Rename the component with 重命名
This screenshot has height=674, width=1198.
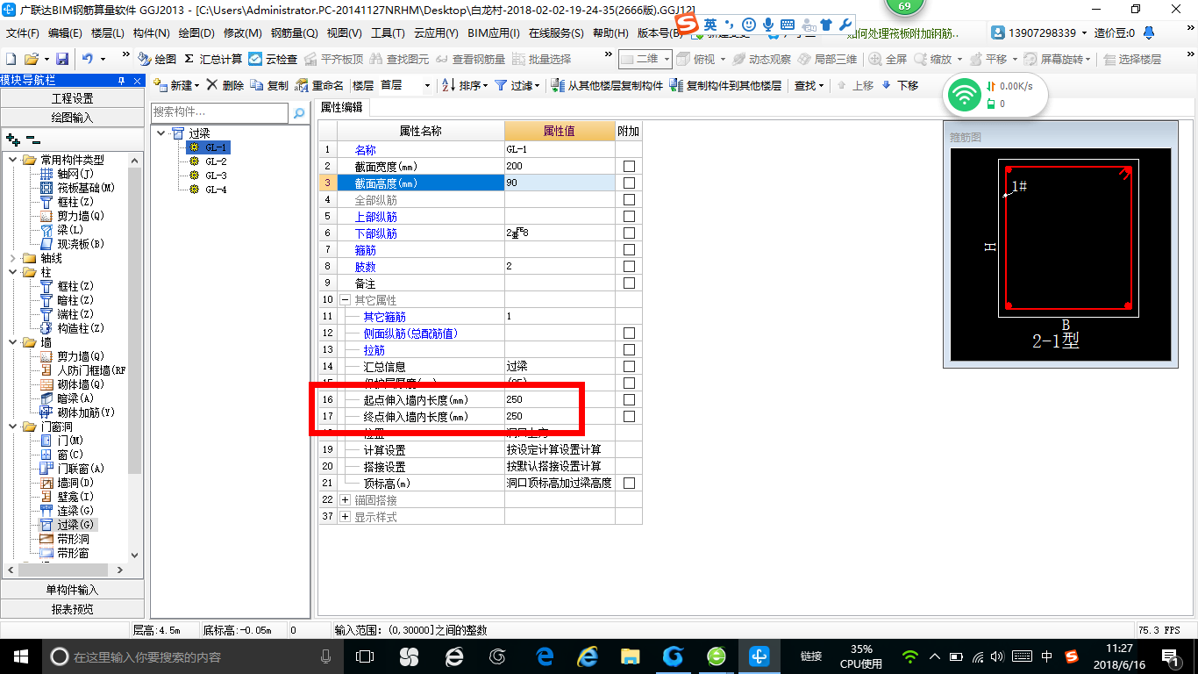point(320,85)
